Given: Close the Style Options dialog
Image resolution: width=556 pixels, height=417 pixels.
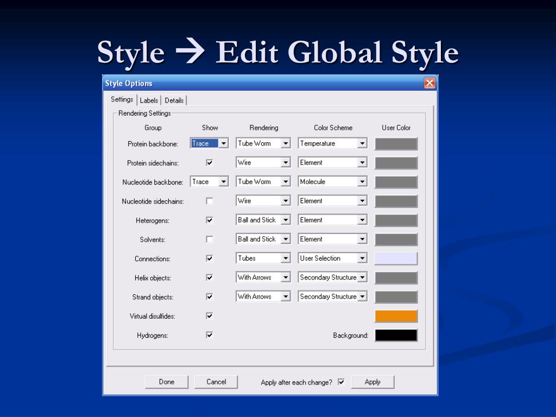Looking at the screenshot, I should click(429, 83).
